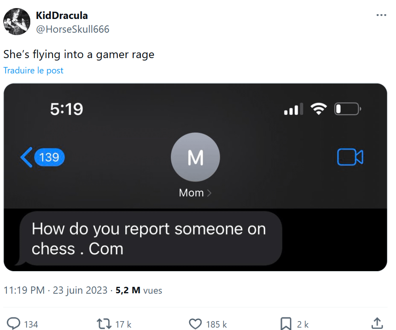Open the KidDracula profile picture
The width and height of the screenshot is (396, 330).
(x=17, y=22)
